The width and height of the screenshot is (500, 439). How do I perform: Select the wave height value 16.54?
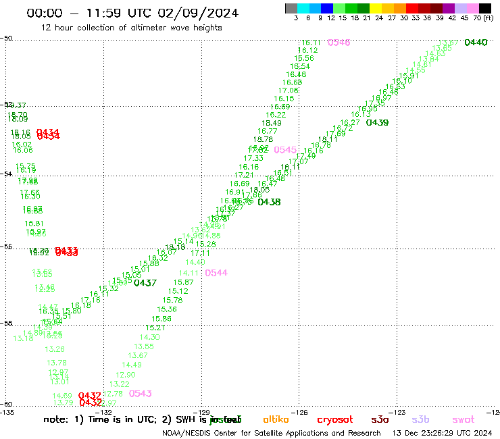coord(300,67)
